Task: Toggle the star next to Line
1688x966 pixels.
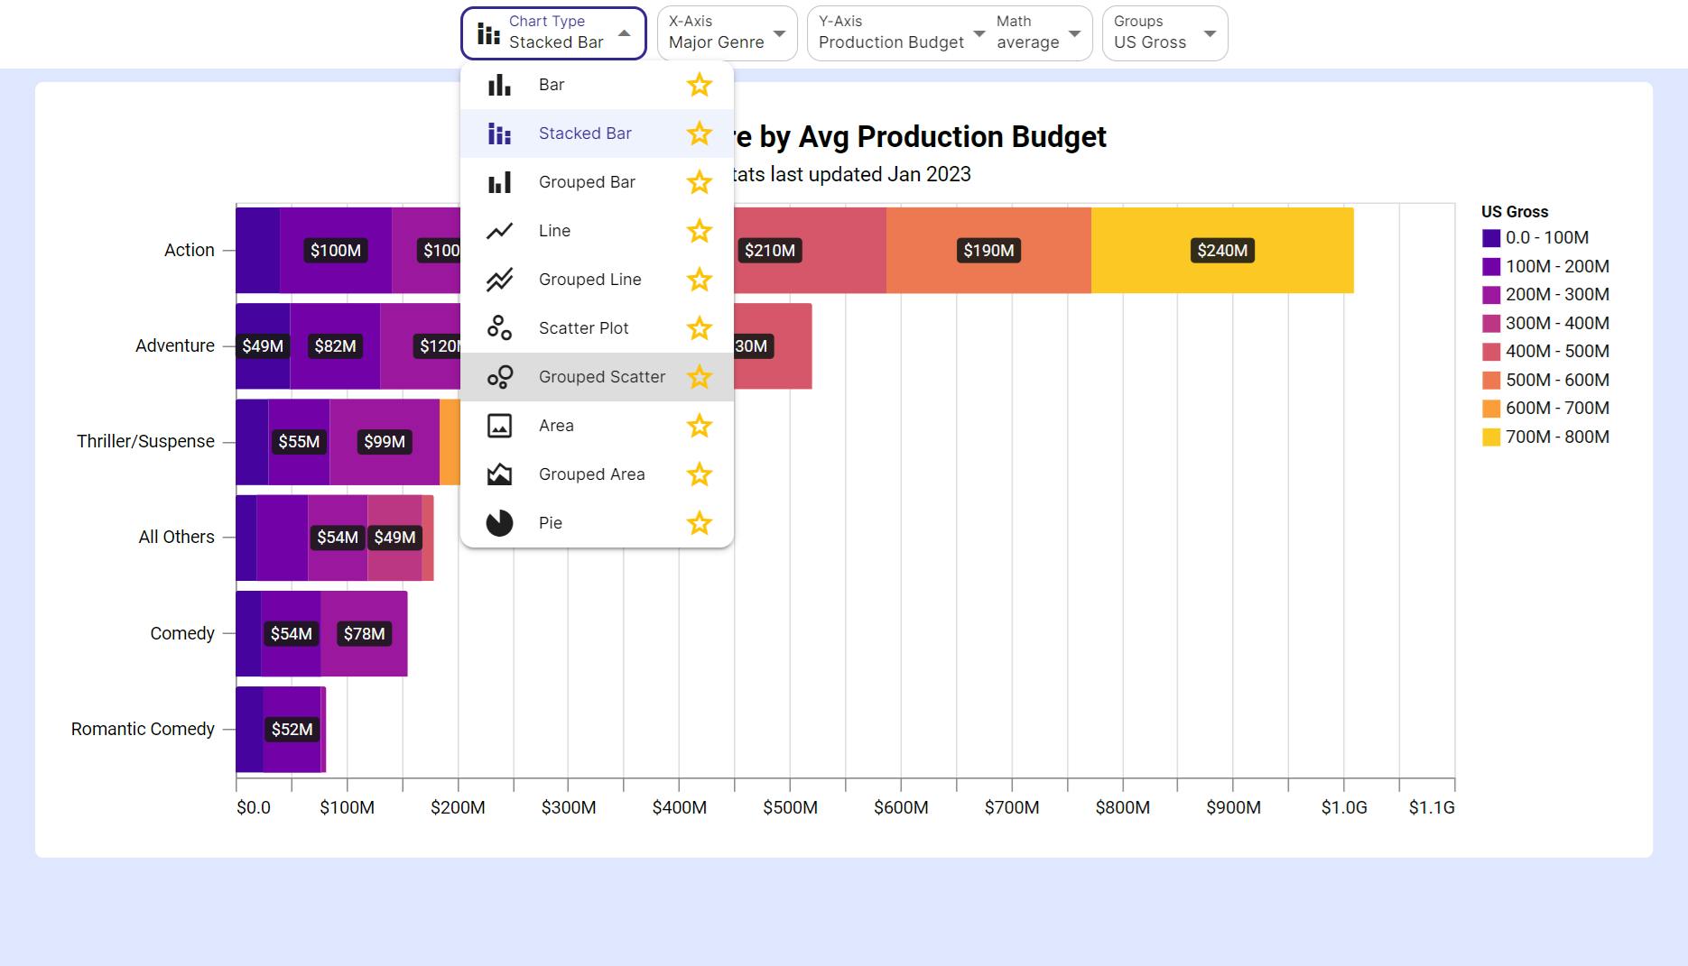Action: click(700, 231)
